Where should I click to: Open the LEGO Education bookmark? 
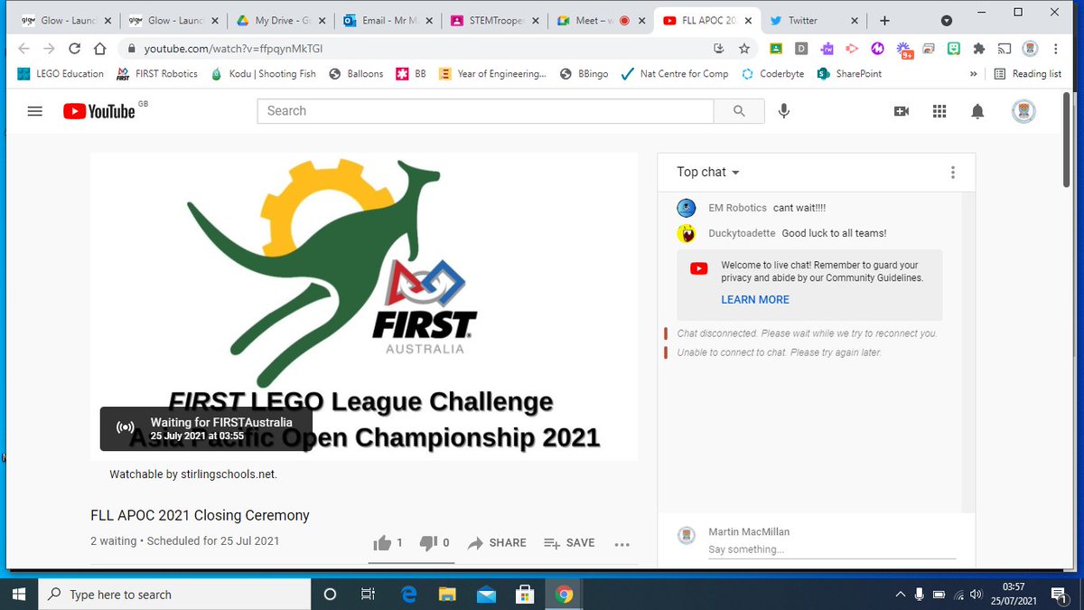[61, 74]
